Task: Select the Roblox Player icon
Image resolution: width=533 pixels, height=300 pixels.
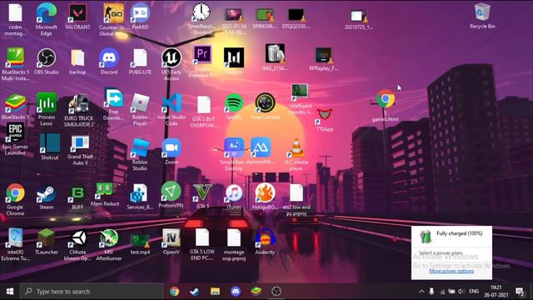Action: click(x=140, y=102)
